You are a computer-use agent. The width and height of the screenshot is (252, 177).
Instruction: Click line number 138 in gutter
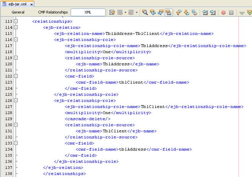[x=8, y=174]
